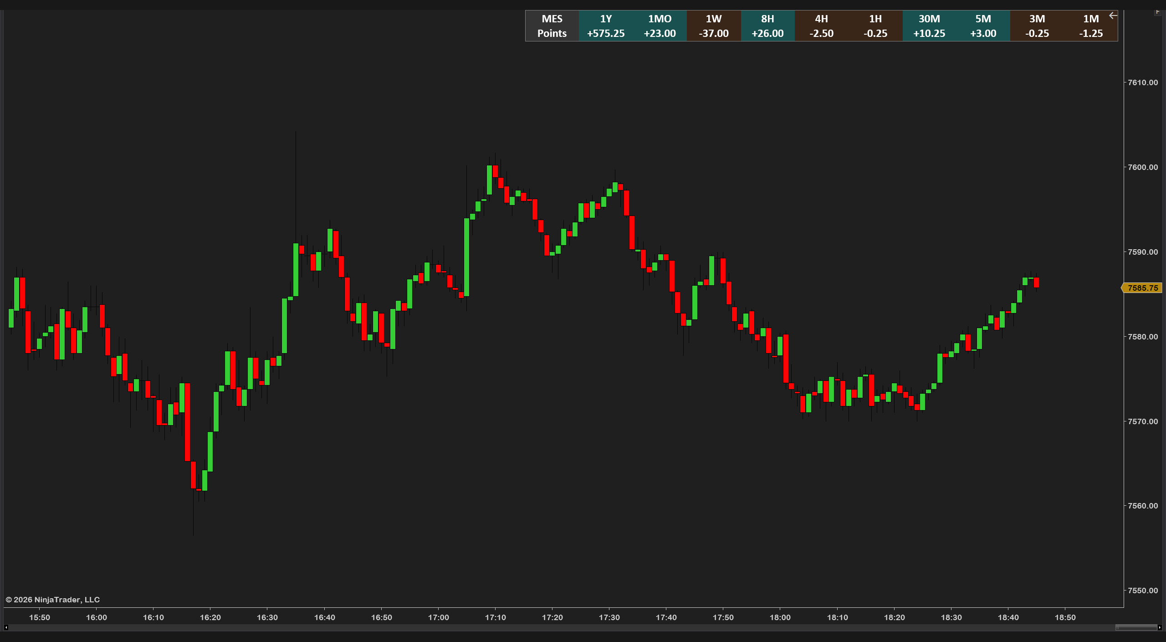Image resolution: width=1166 pixels, height=642 pixels.
Task: Pick the 4H timeframe cell
Action: [x=821, y=26]
